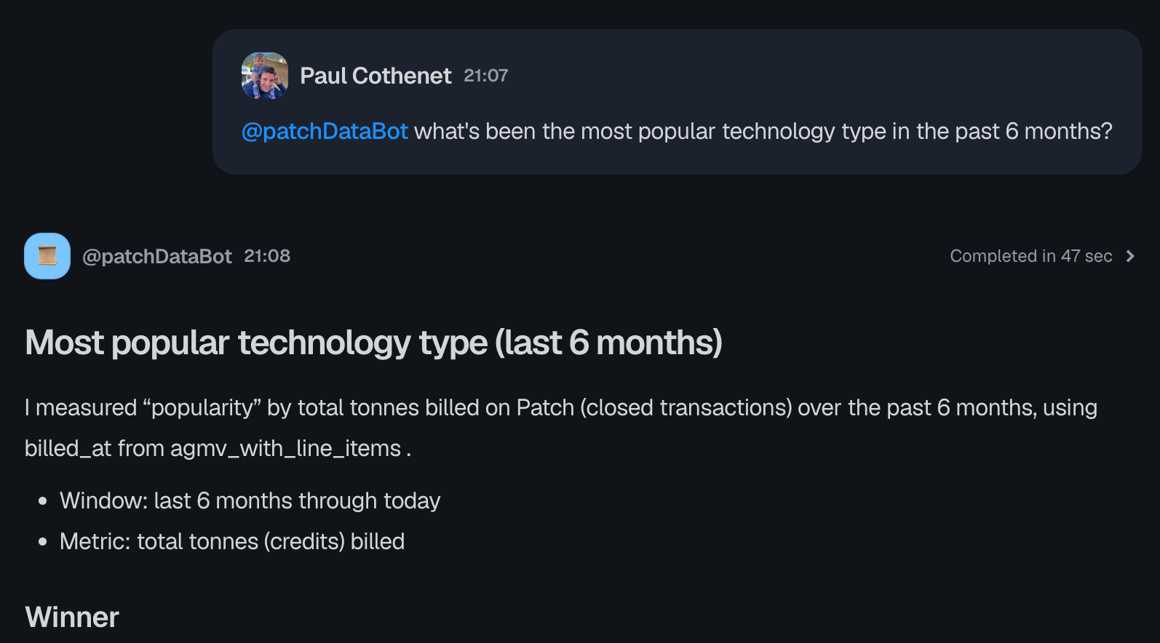The height and width of the screenshot is (643, 1160).
Task: Expand the chevron next to Completed in 47 sec
Action: click(x=1130, y=256)
